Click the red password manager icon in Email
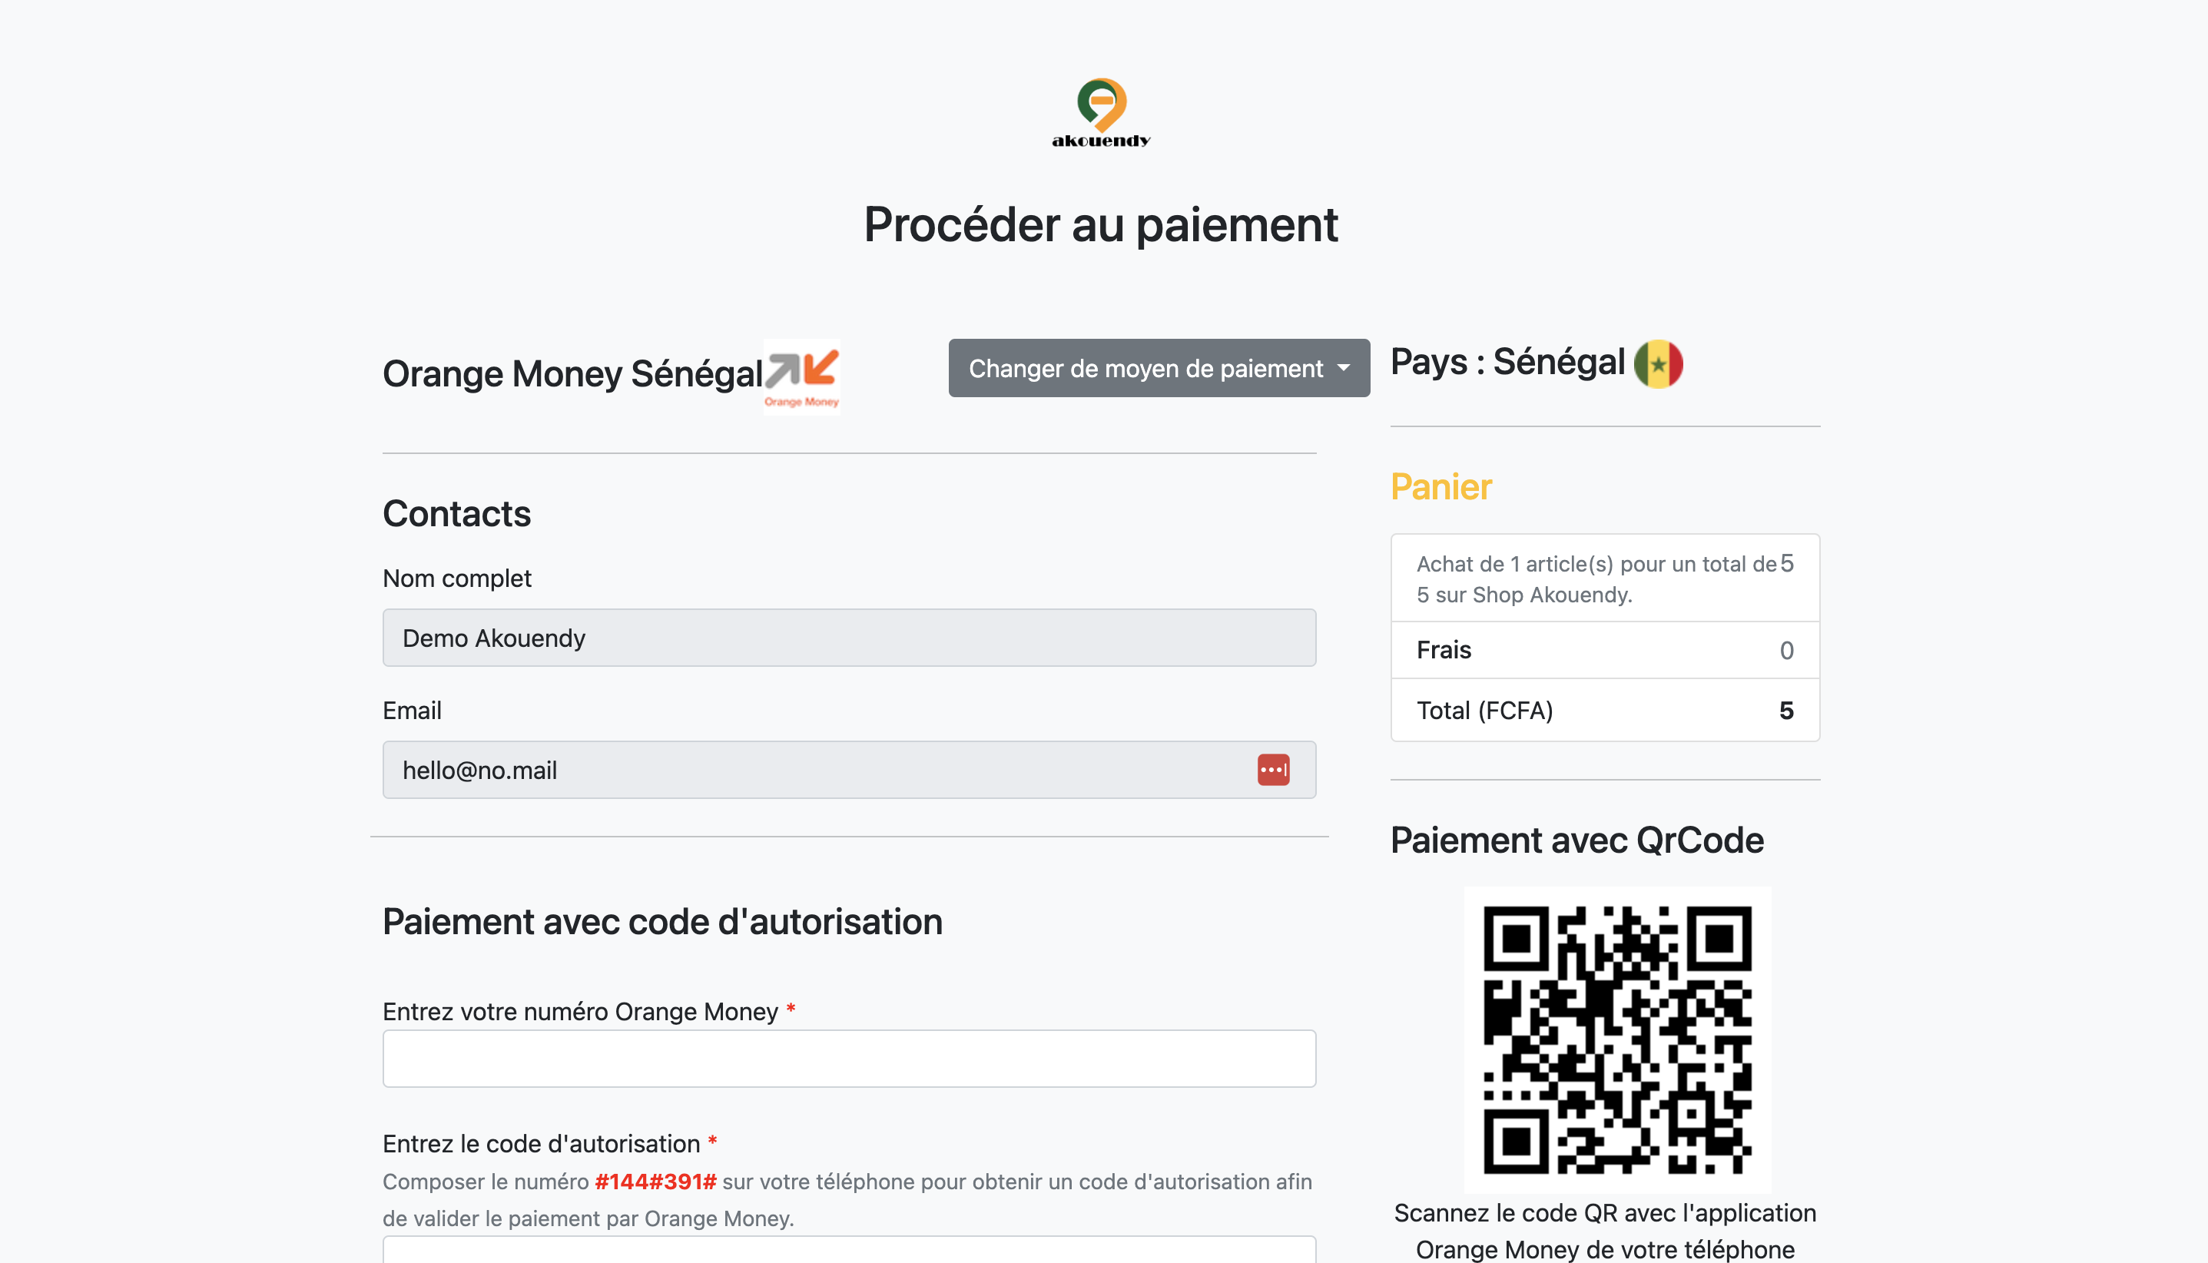The image size is (2208, 1263). pos(1272,770)
